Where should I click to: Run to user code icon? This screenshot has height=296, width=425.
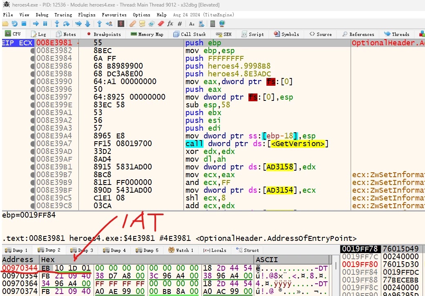(x=109, y=24)
